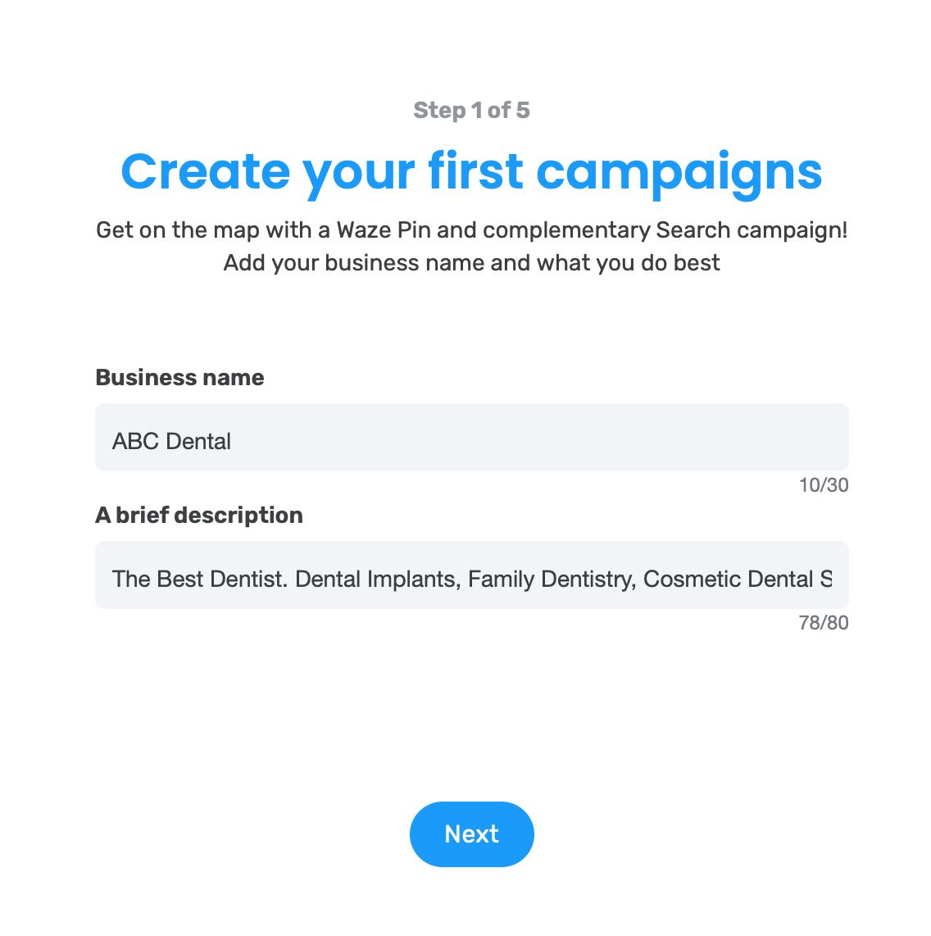
Task: Click the 10/30 character counter
Action: pos(821,485)
